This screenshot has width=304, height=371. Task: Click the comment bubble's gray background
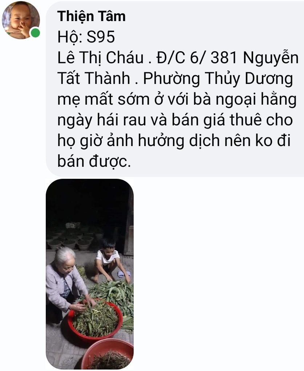[x=175, y=89]
